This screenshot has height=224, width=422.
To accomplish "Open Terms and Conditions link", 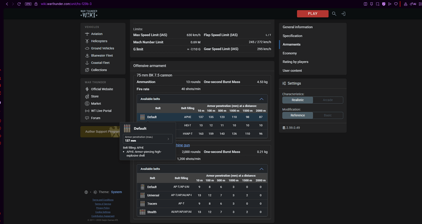I will tap(103, 200).
